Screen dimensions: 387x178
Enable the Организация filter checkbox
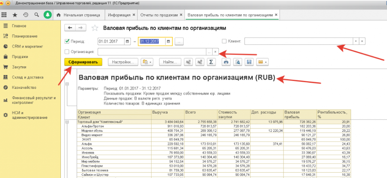click(x=67, y=52)
